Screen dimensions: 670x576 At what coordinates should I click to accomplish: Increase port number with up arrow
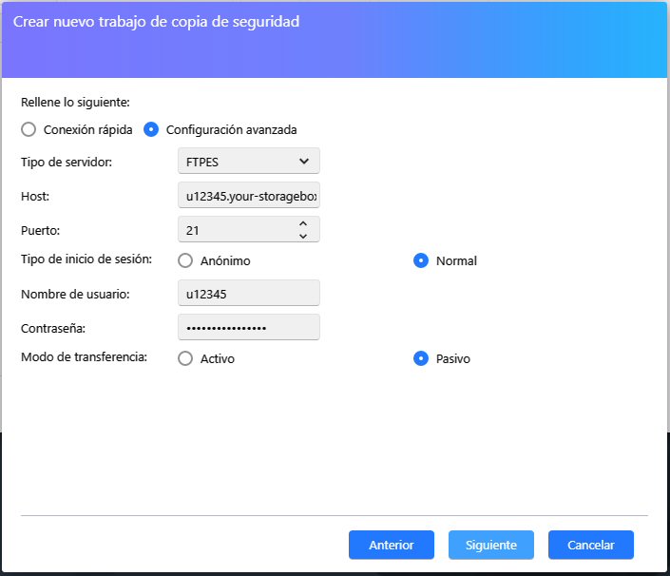click(303, 223)
